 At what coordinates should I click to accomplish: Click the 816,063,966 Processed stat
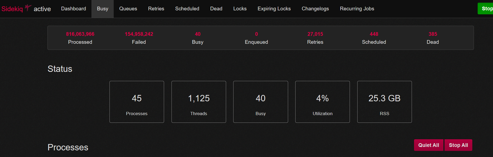[80, 38]
